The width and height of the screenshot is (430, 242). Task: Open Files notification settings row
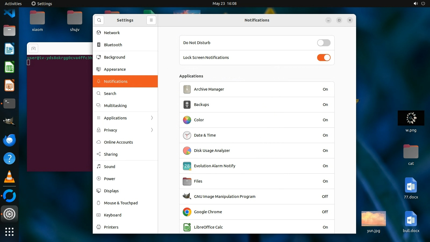pyautogui.click(x=257, y=181)
